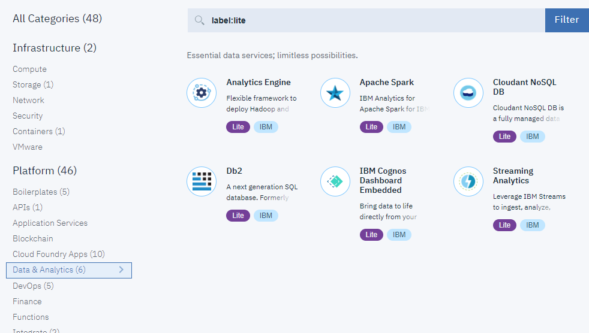Click the Lite tag under Db2
The width and height of the screenshot is (589, 333).
238,216
